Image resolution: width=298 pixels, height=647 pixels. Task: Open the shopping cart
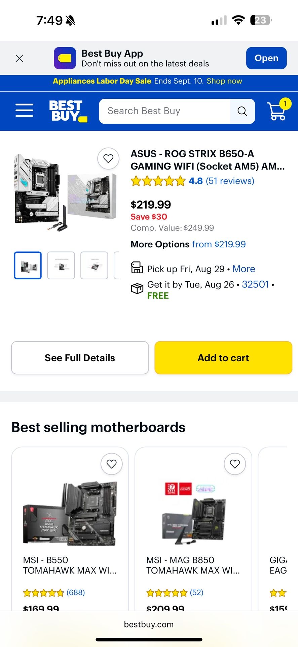[x=277, y=112]
